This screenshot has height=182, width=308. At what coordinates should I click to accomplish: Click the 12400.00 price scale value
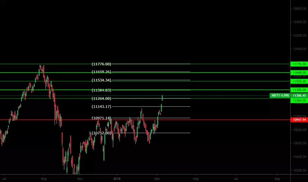[x=299, y=22]
